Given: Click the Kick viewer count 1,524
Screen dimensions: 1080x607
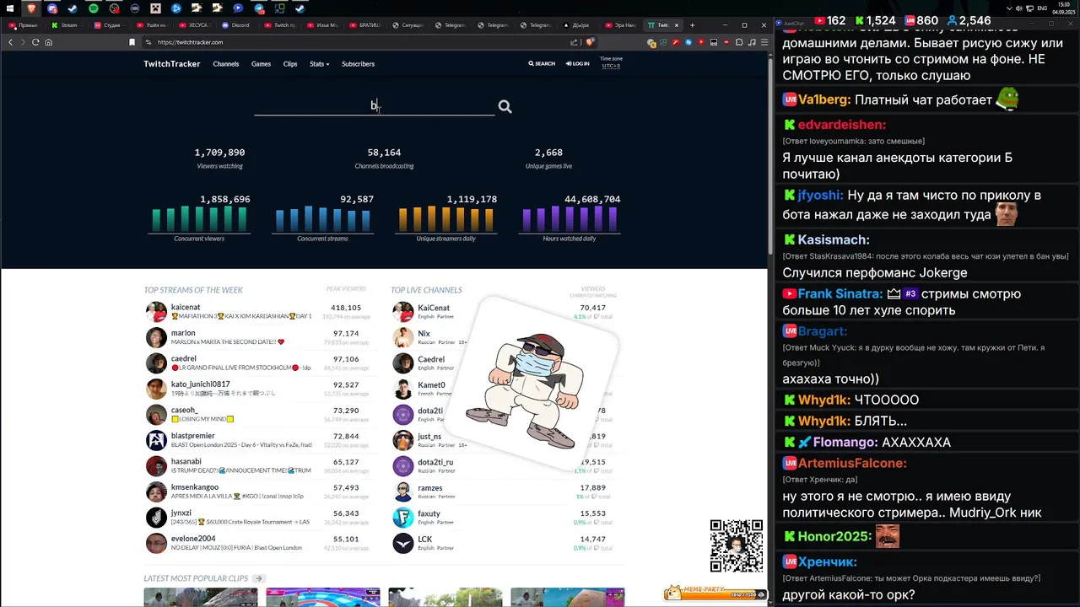Looking at the screenshot, I should click(875, 20).
